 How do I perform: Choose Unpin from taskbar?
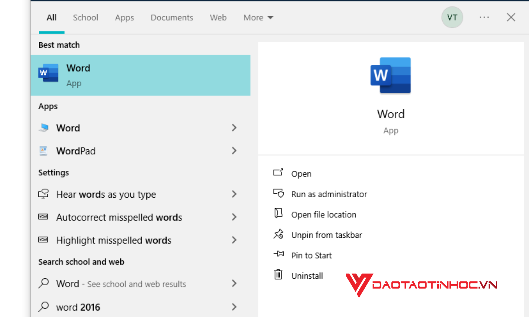[x=327, y=235]
